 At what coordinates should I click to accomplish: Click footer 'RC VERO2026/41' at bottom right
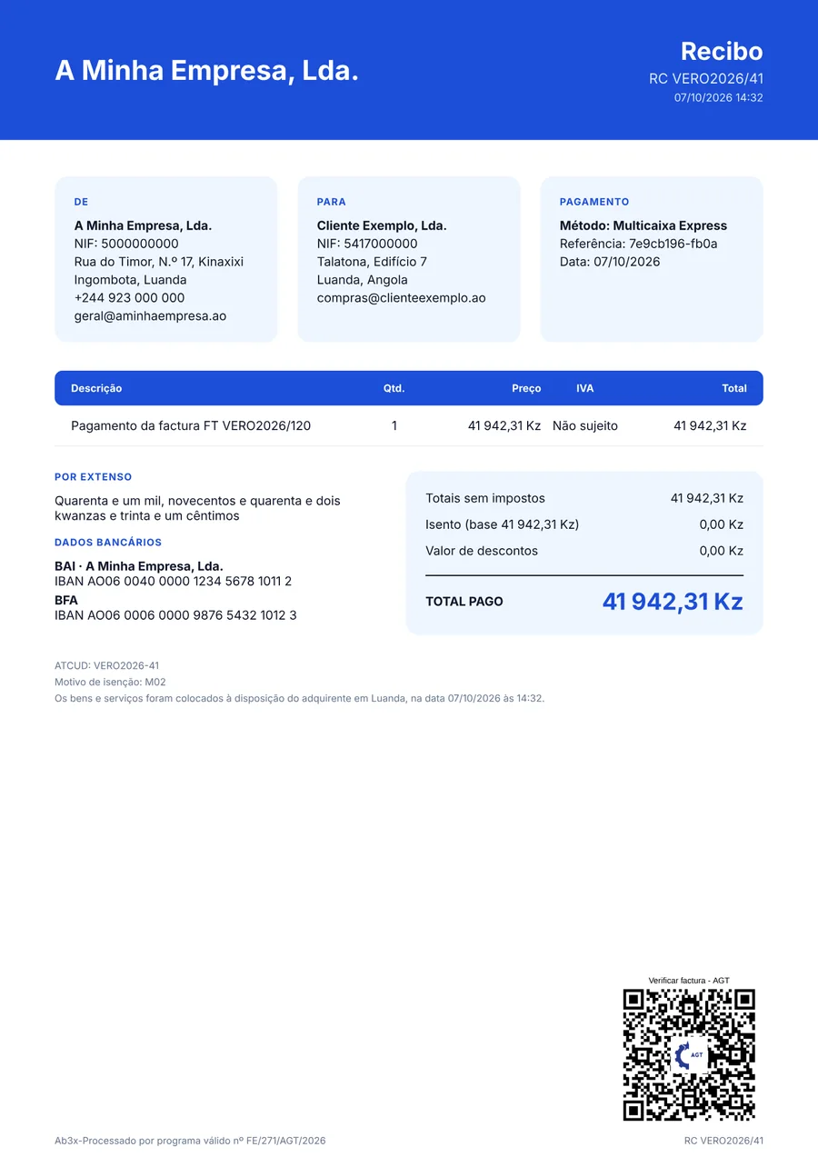(x=724, y=1141)
